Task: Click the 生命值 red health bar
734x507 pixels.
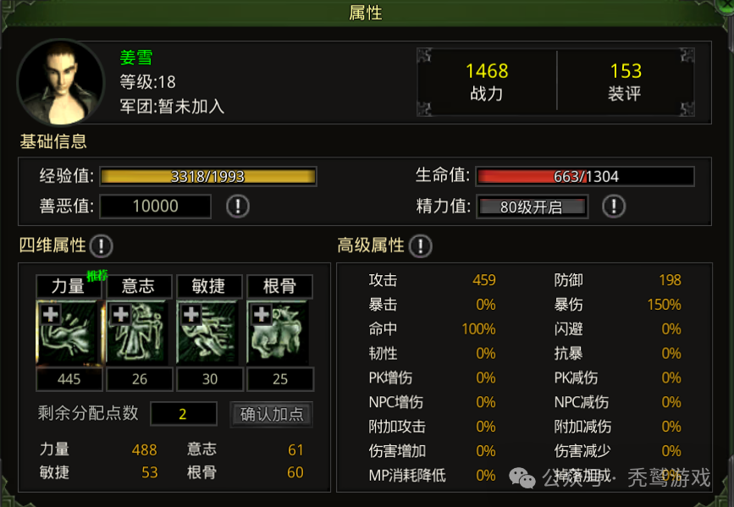Action: click(585, 177)
